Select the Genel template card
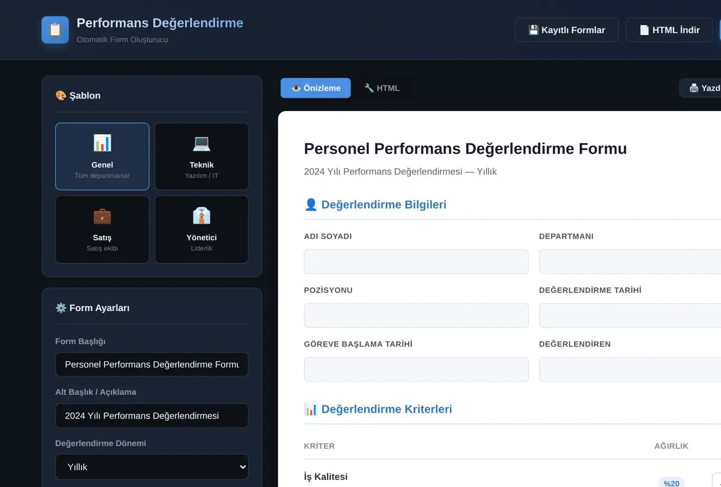Image resolution: width=721 pixels, height=487 pixels. pos(102,157)
